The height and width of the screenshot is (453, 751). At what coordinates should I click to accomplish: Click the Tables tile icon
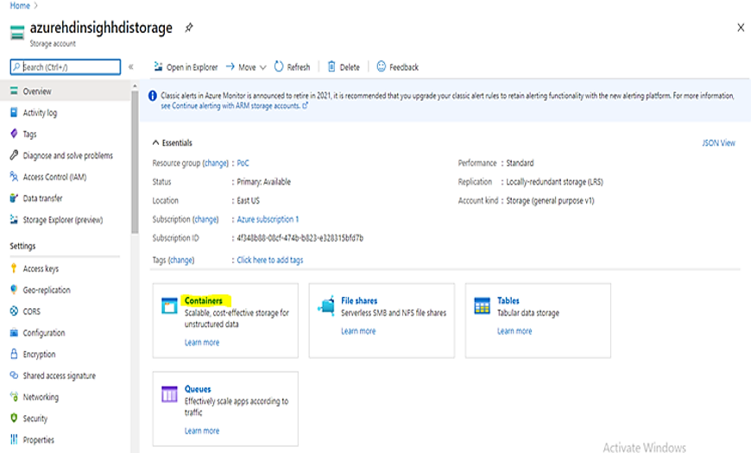(x=482, y=305)
